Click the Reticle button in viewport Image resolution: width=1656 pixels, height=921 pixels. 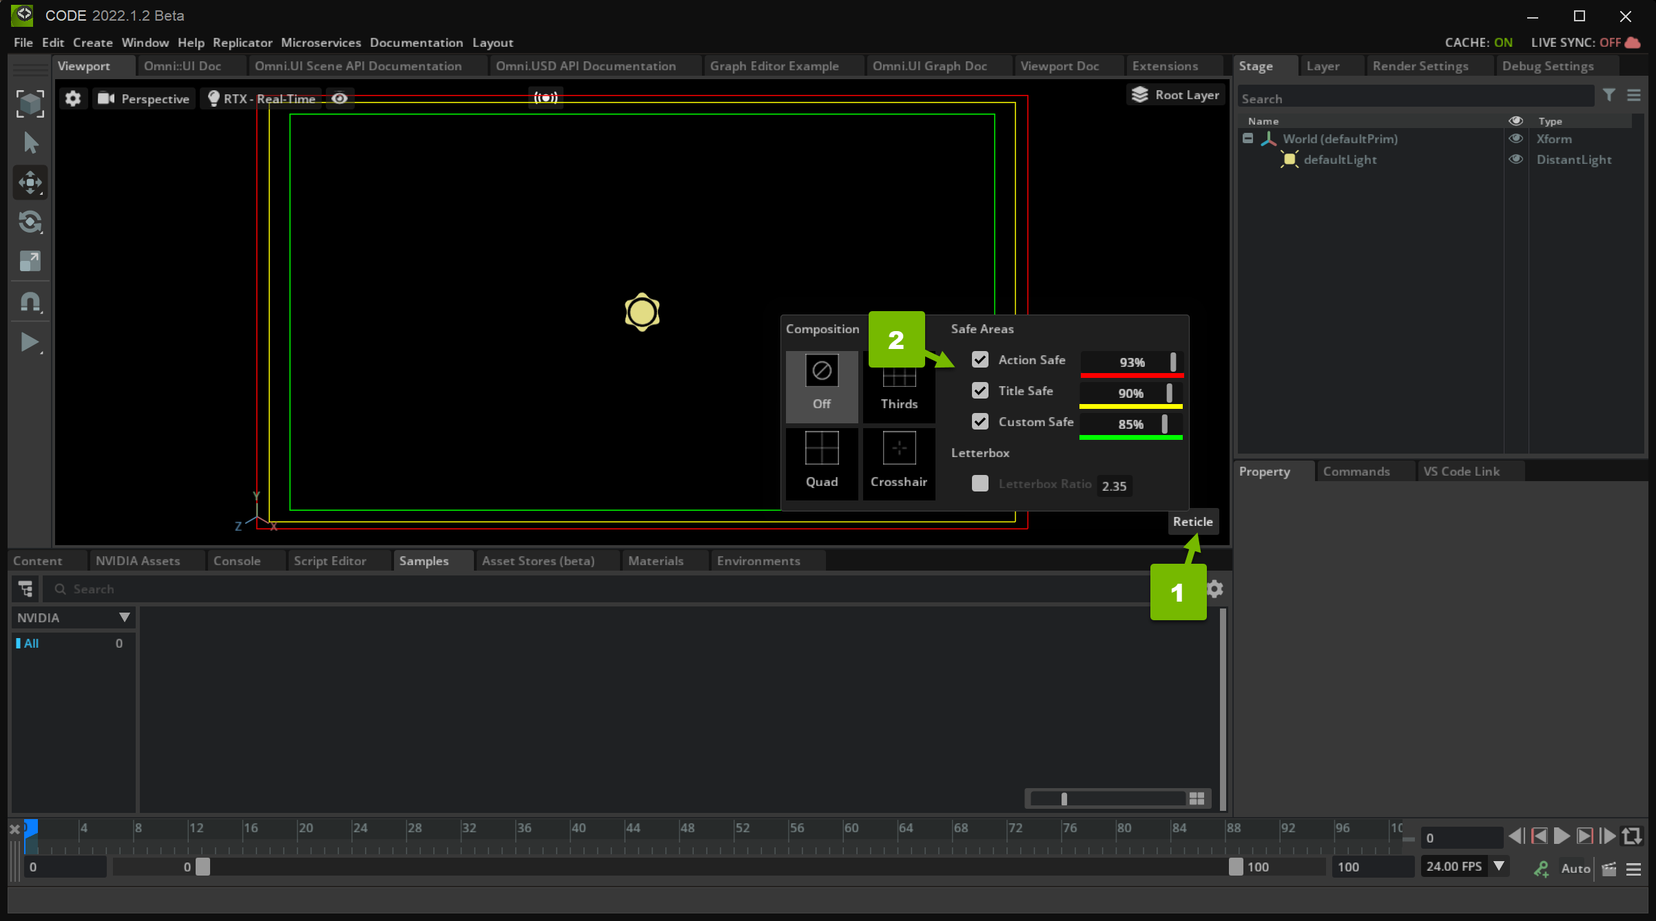coord(1193,522)
